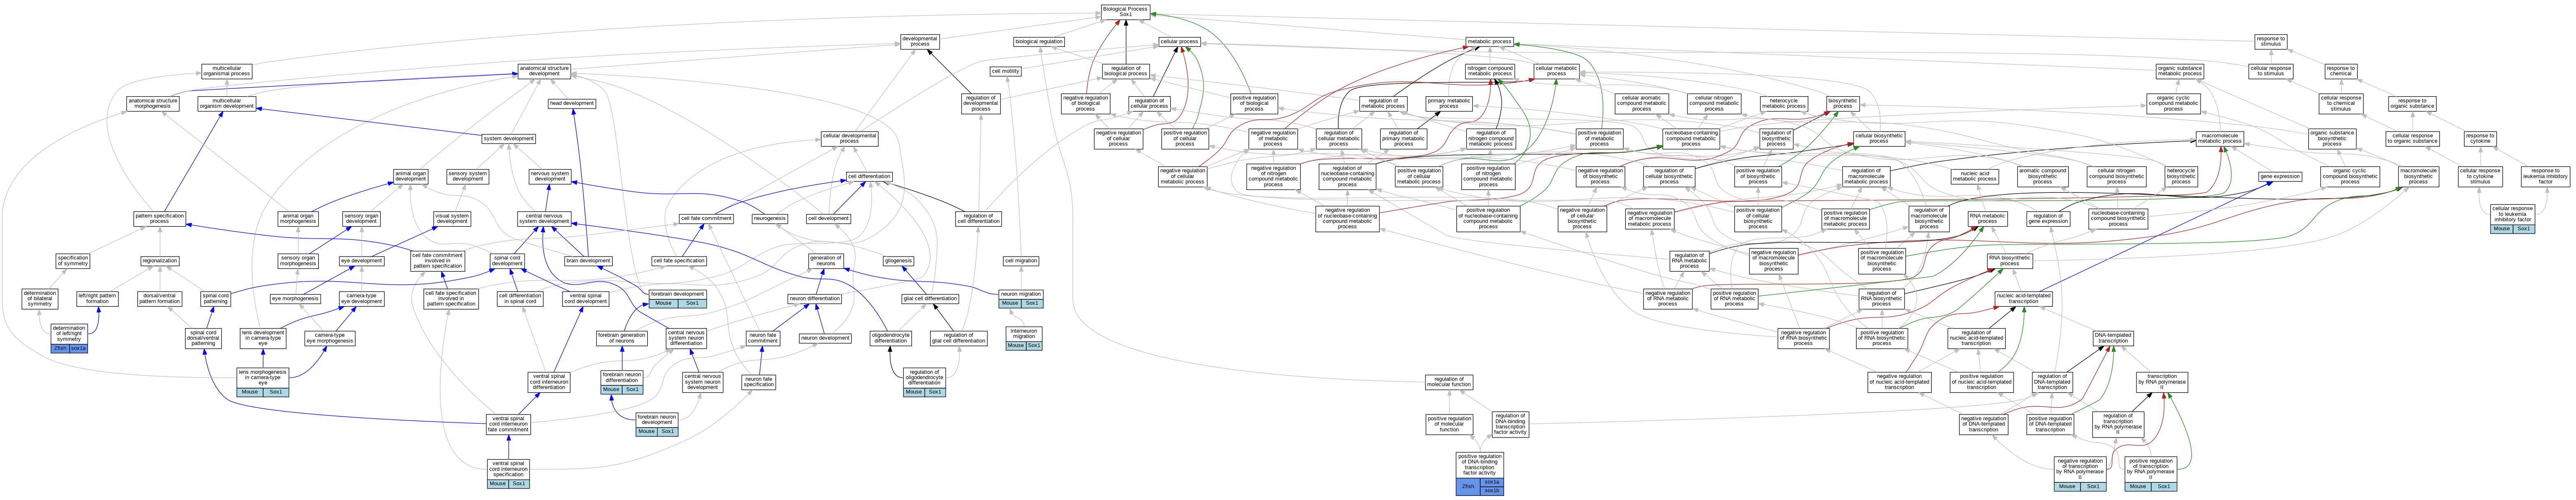Image resolution: width=2576 pixels, height=500 pixels.
Task: Select the 'neuron fate specification' node
Action: point(759,381)
